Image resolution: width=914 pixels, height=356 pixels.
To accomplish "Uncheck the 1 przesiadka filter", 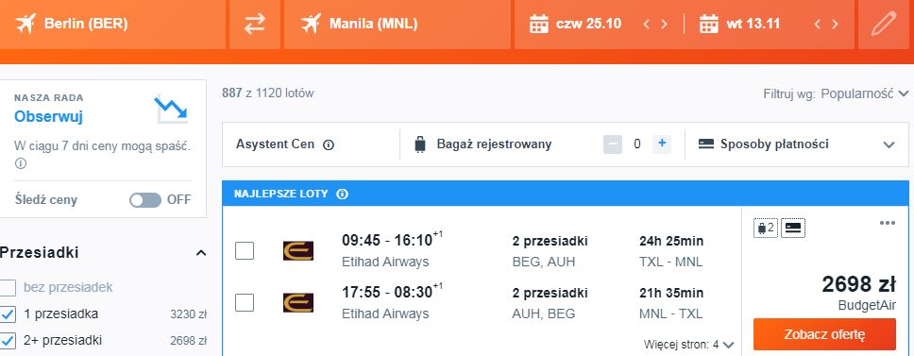I will (x=8, y=314).
